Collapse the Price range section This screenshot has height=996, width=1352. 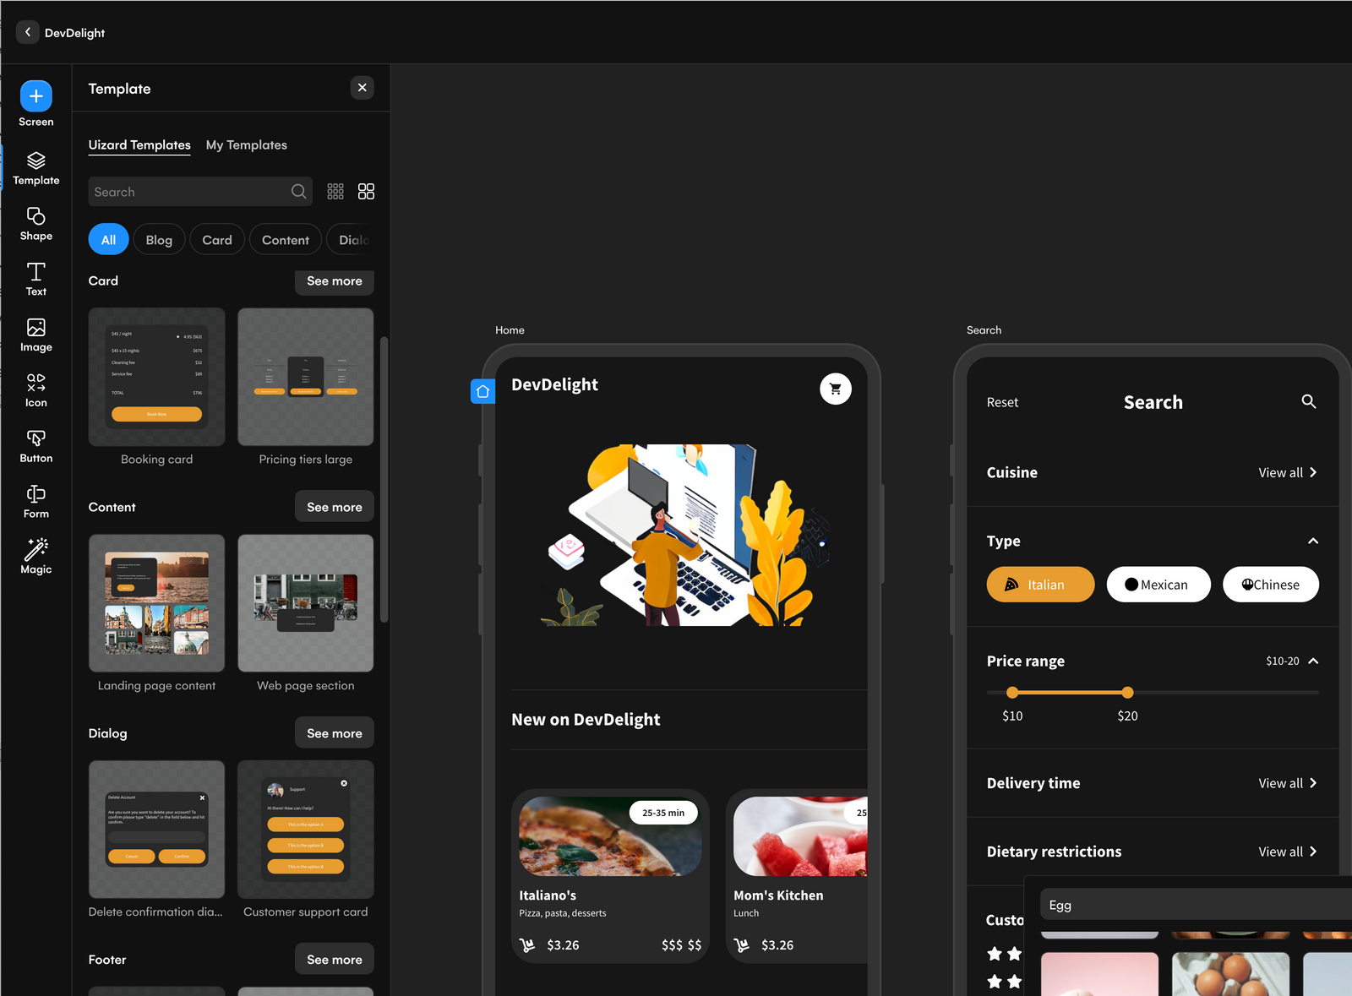(x=1312, y=661)
